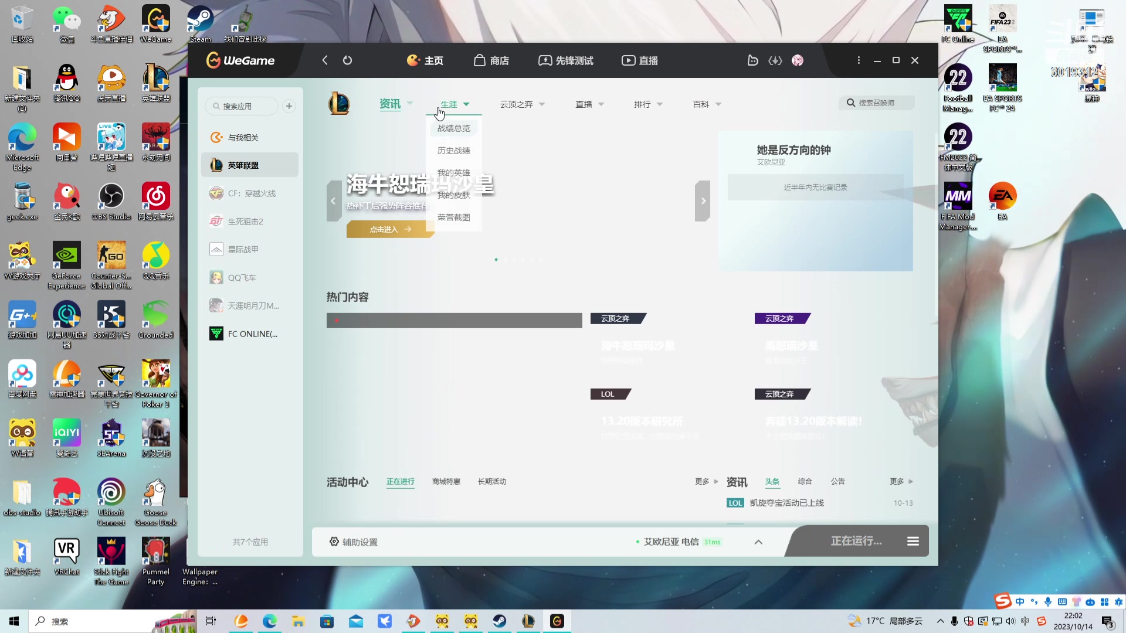Choose 荣誉截图 from the menu
The height and width of the screenshot is (633, 1126).
pyautogui.click(x=454, y=217)
